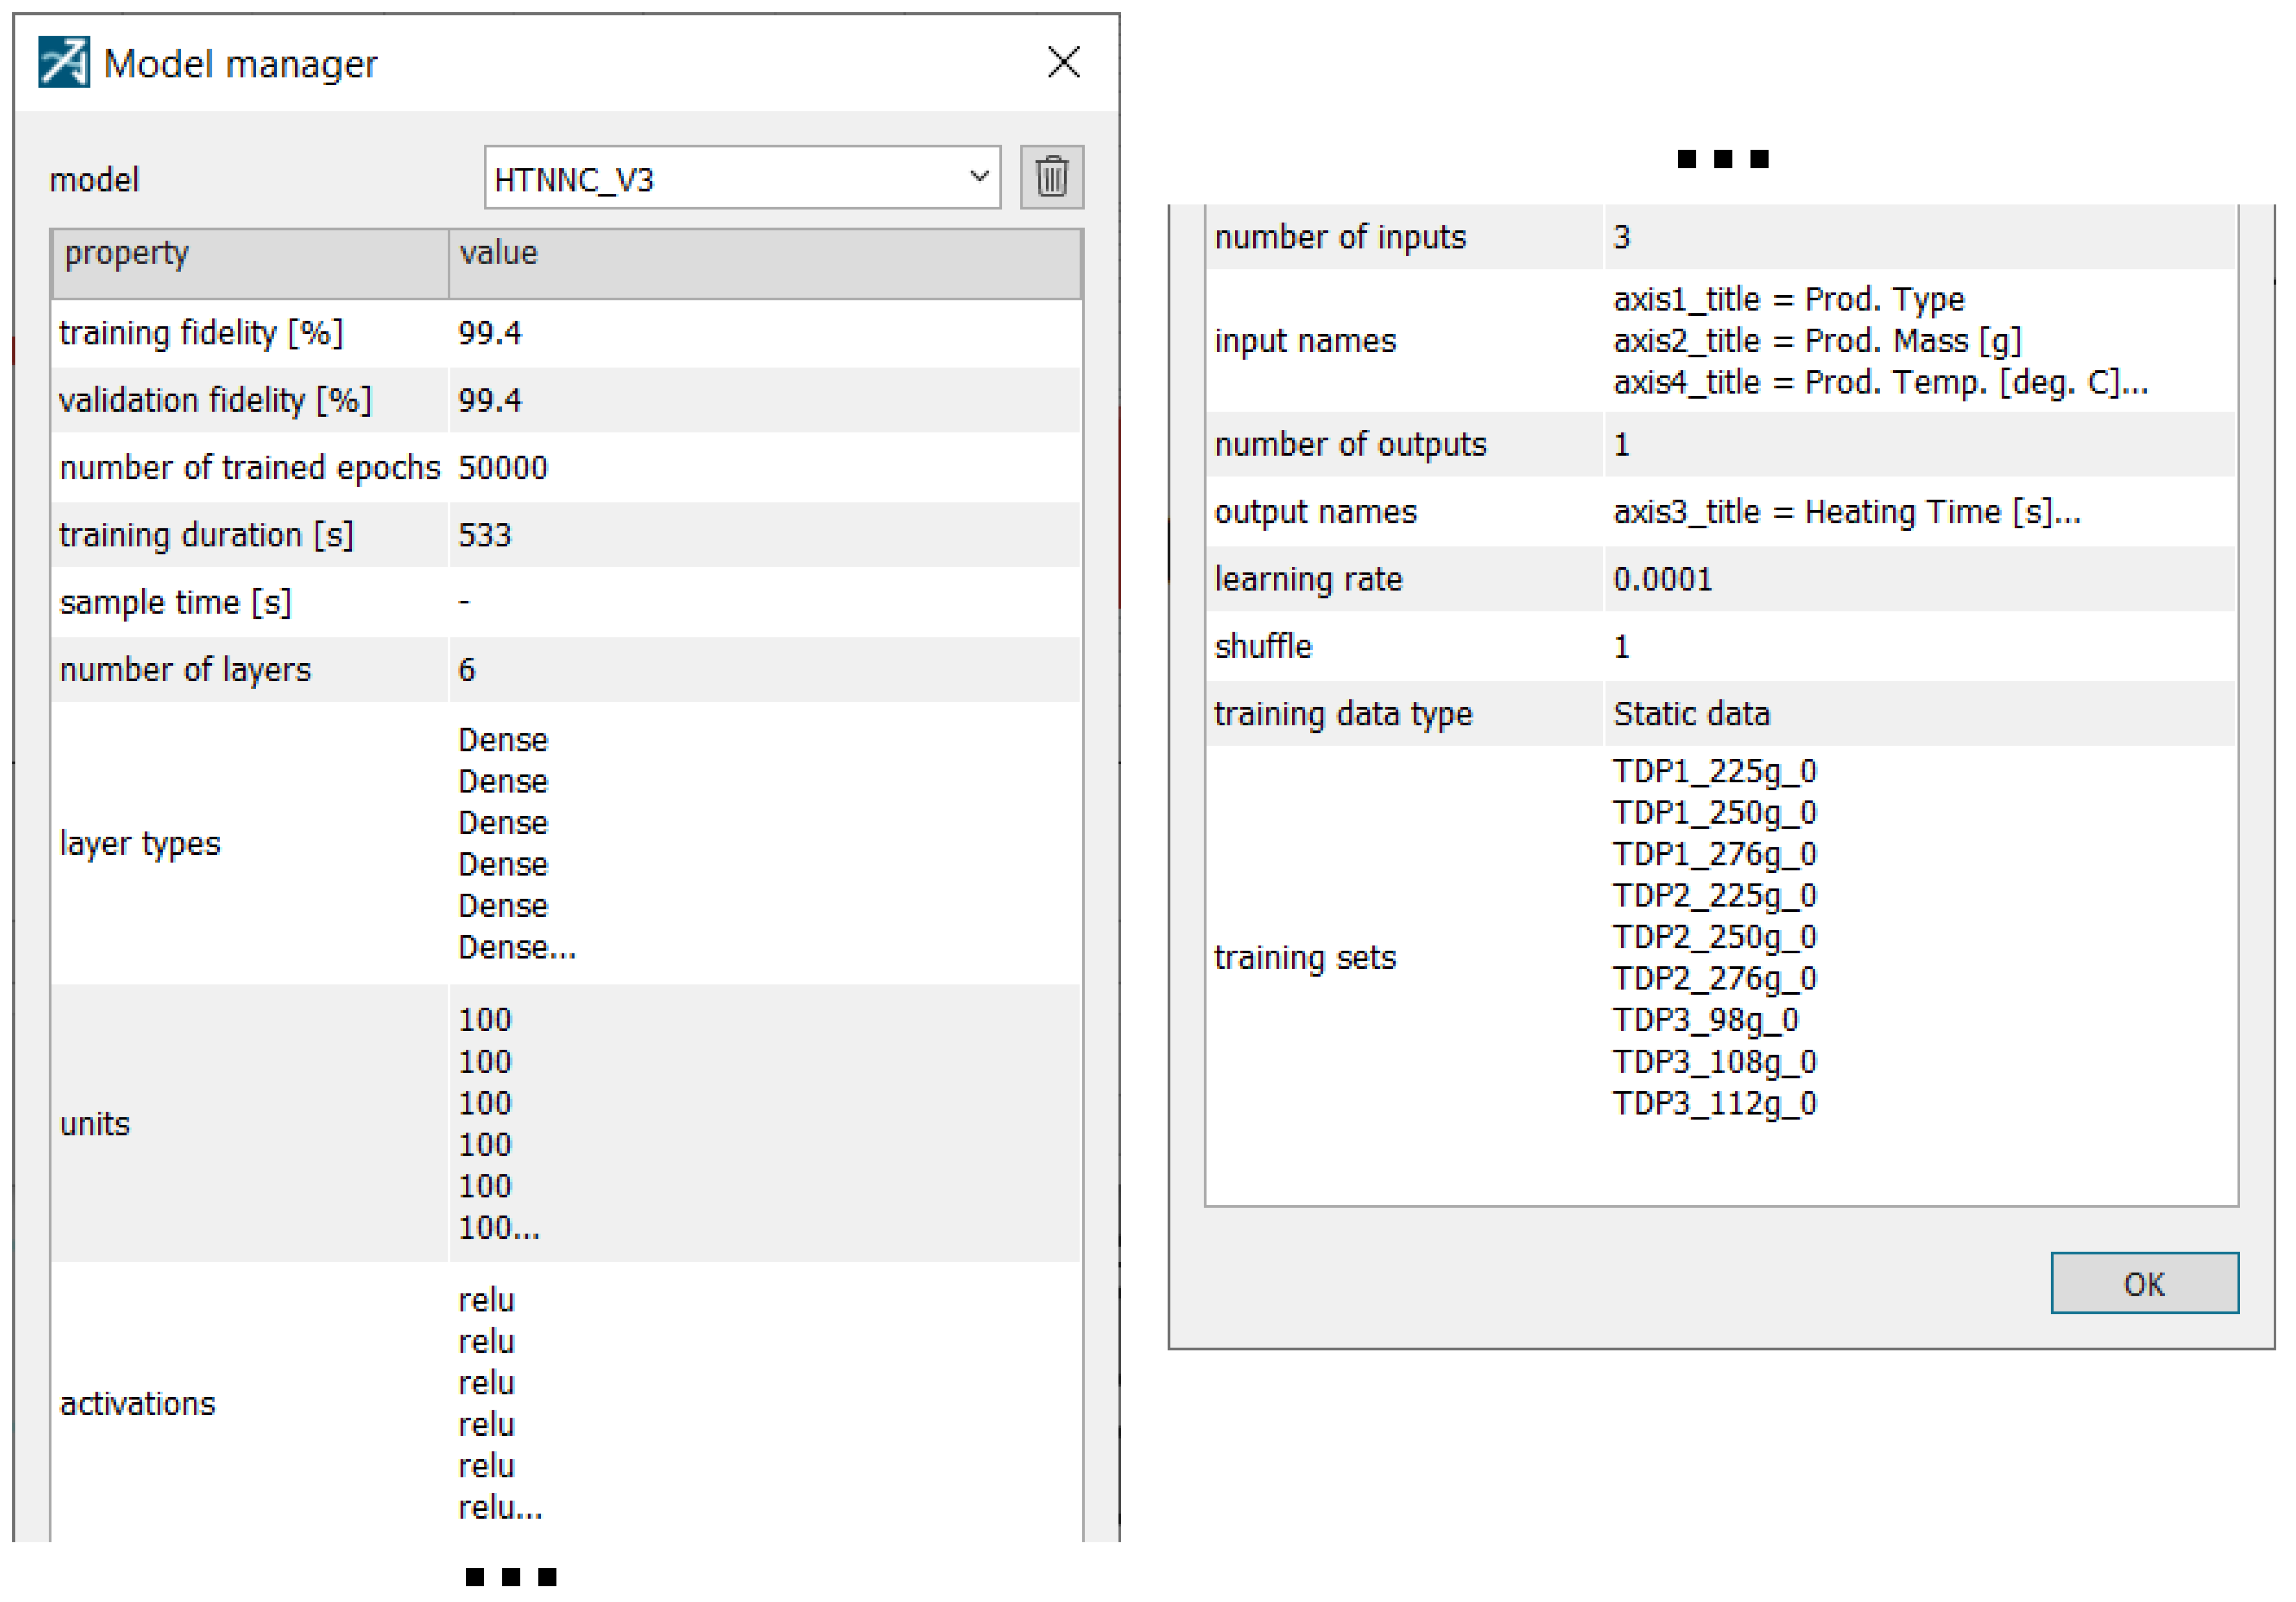Open the HTNNC_V3 model dropdown
The height and width of the screenshot is (1602, 2296).
741,178
